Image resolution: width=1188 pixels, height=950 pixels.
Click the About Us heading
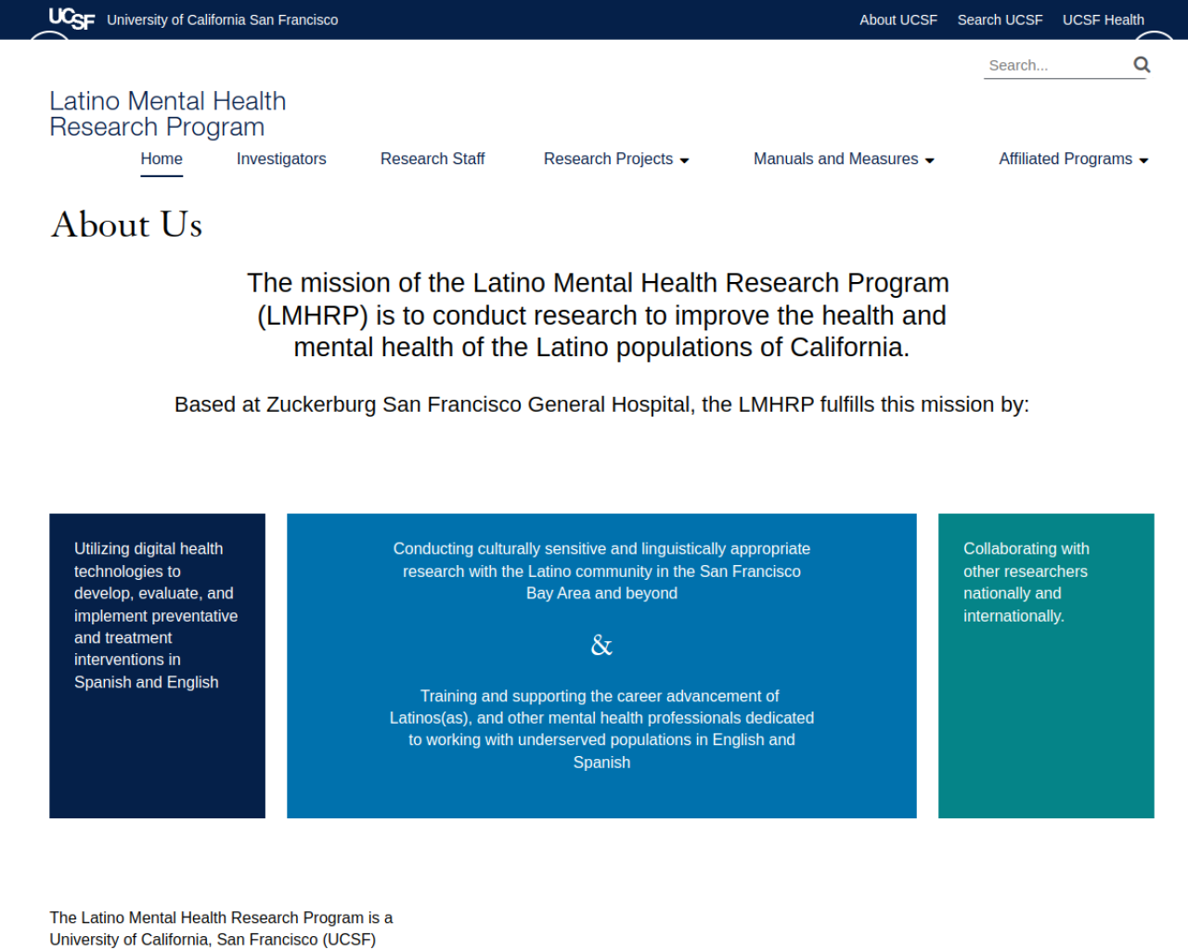[127, 225]
